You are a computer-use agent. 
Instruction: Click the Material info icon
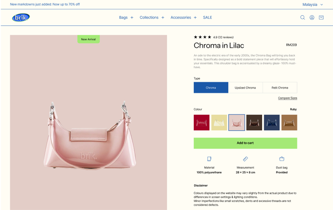(x=209, y=159)
